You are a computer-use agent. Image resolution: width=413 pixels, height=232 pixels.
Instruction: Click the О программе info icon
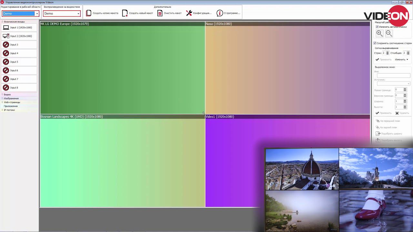click(x=220, y=13)
